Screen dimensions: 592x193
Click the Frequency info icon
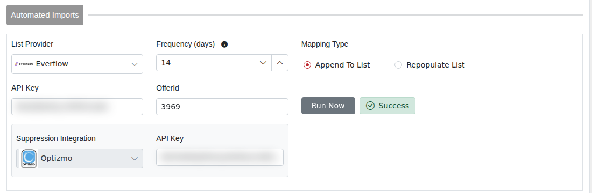[224, 44]
